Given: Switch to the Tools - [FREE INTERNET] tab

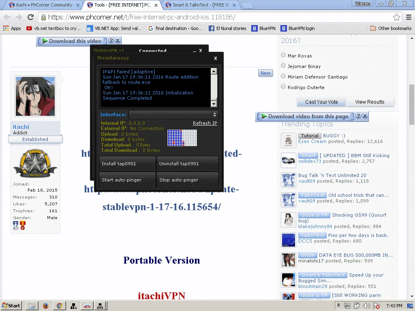Looking at the screenshot, I should 122,5.
